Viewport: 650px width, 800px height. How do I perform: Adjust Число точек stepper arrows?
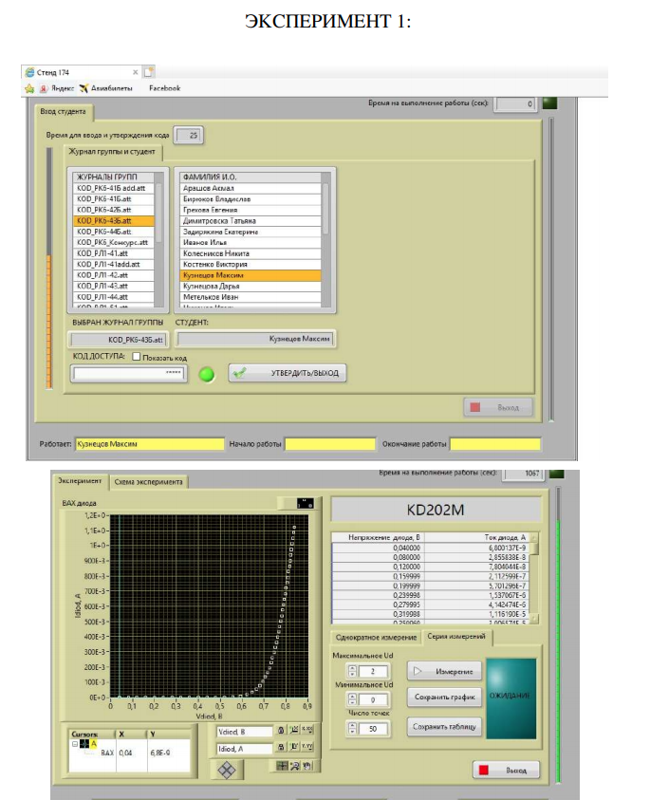(352, 728)
